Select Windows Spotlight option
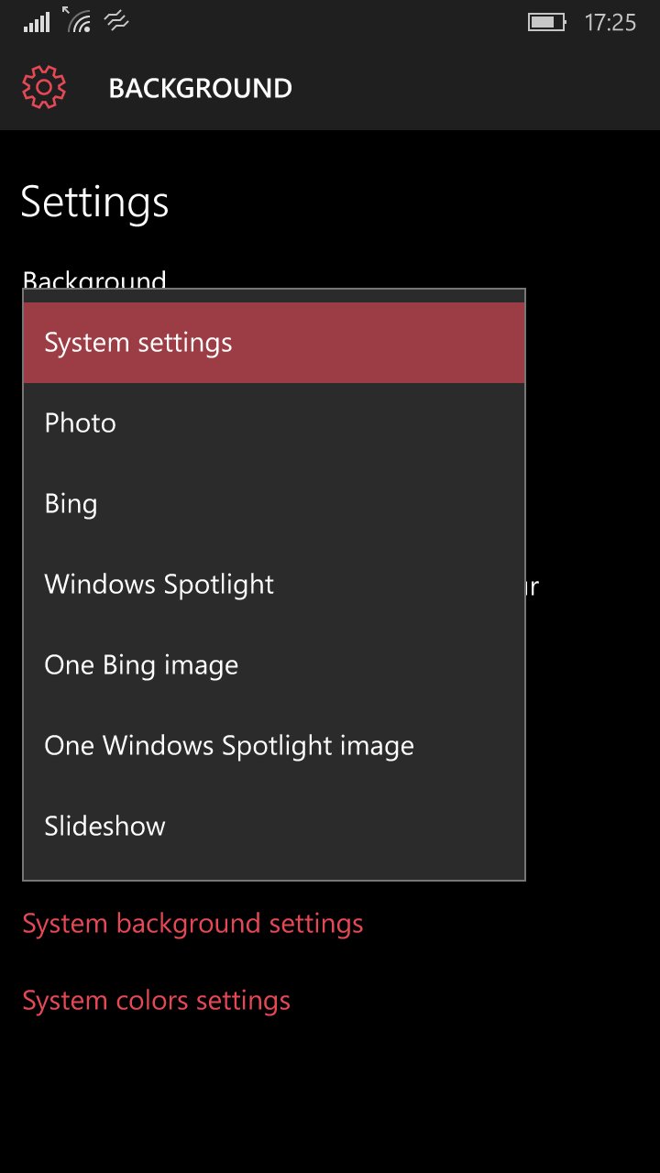Viewport: 660px width, 1173px height. (274, 585)
